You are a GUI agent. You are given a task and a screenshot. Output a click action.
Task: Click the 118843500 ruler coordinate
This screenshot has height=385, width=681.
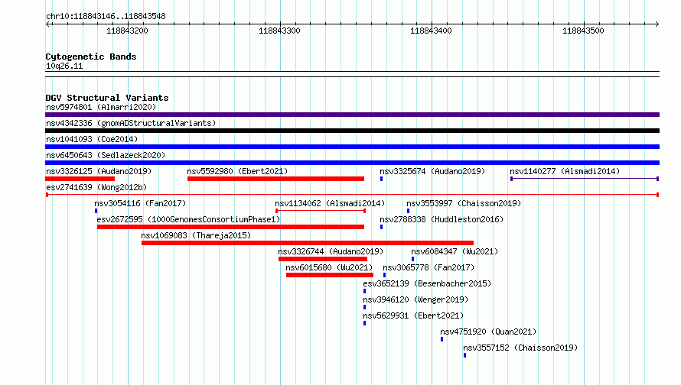[x=583, y=31]
